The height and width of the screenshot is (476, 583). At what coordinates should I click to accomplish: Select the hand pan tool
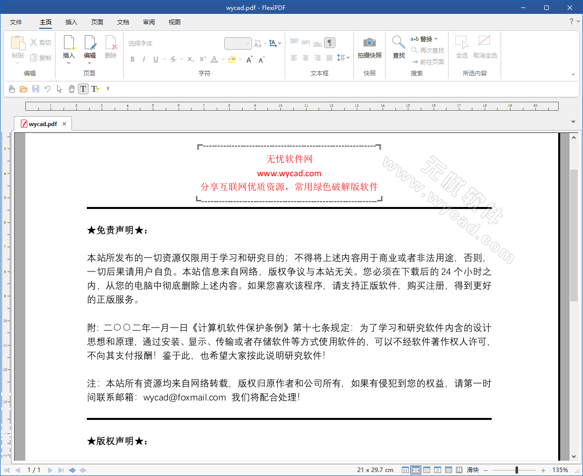click(x=71, y=89)
